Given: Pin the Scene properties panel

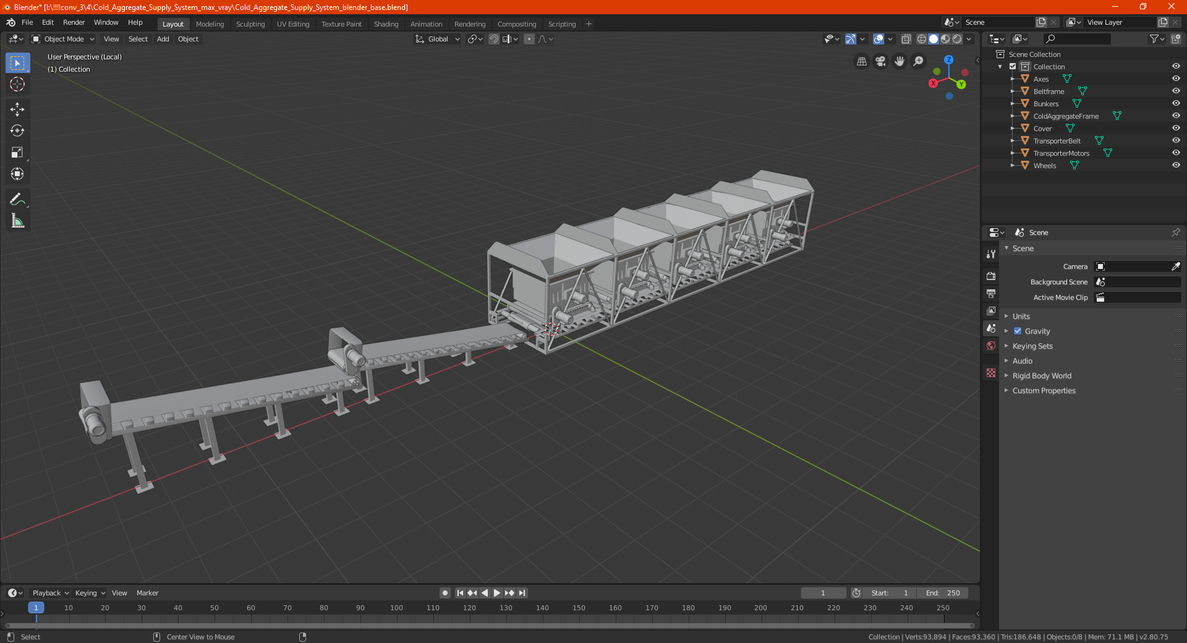Looking at the screenshot, I should tap(1175, 232).
